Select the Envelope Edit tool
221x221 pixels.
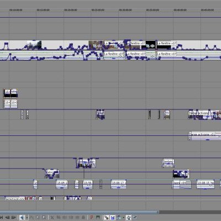31,218
